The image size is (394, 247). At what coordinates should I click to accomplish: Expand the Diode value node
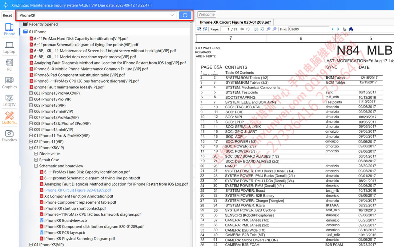(x=36, y=154)
